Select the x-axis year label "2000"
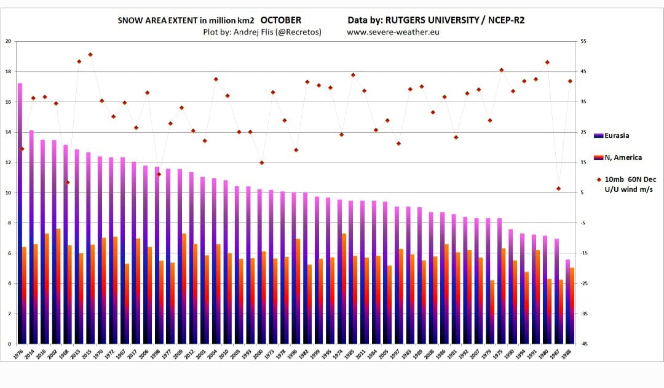The image size is (664, 388). point(258,354)
